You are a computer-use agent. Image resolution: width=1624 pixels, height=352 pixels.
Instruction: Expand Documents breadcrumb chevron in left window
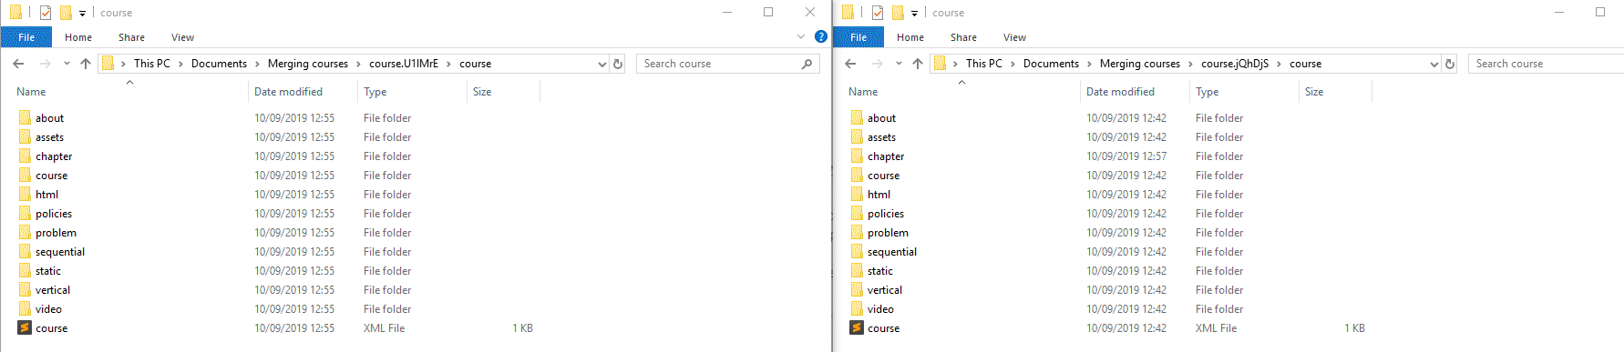(x=258, y=64)
